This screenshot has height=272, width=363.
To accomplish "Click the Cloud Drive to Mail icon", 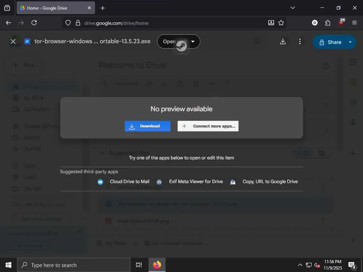I will (x=100, y=182).
